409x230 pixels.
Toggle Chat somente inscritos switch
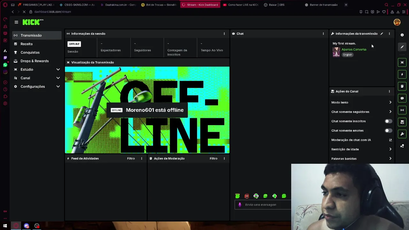[388, 121]
